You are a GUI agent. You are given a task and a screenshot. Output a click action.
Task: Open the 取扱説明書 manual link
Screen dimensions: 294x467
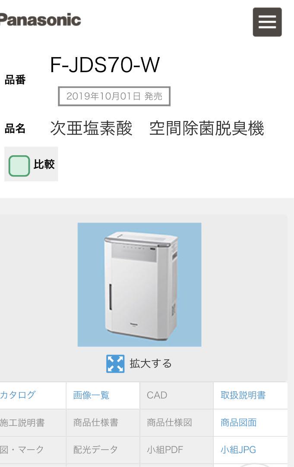(x=243, y=395)
